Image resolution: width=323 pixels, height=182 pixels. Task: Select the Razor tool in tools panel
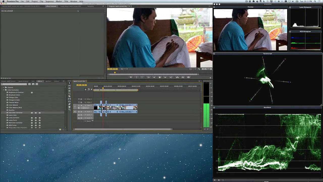[69, 96]
